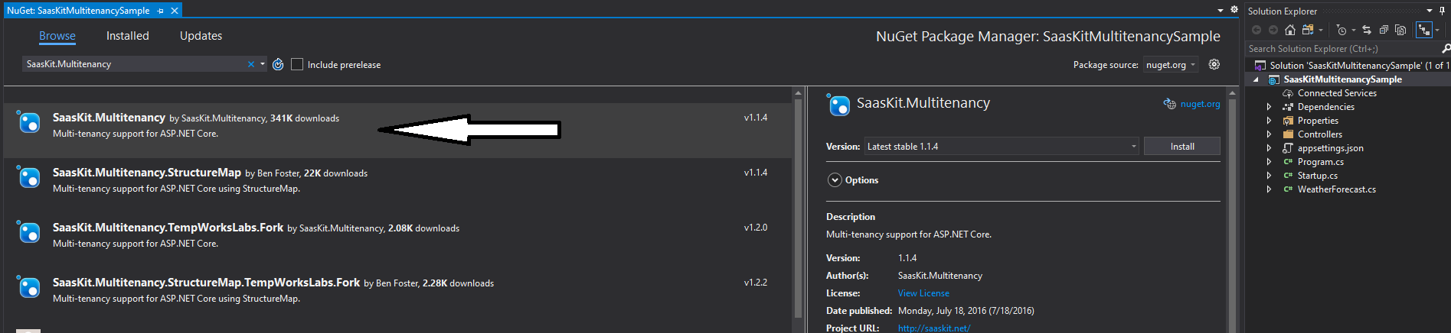Open NuGet settings gear next to package source
This screenshot has width=1451, height=333.
1214,65
